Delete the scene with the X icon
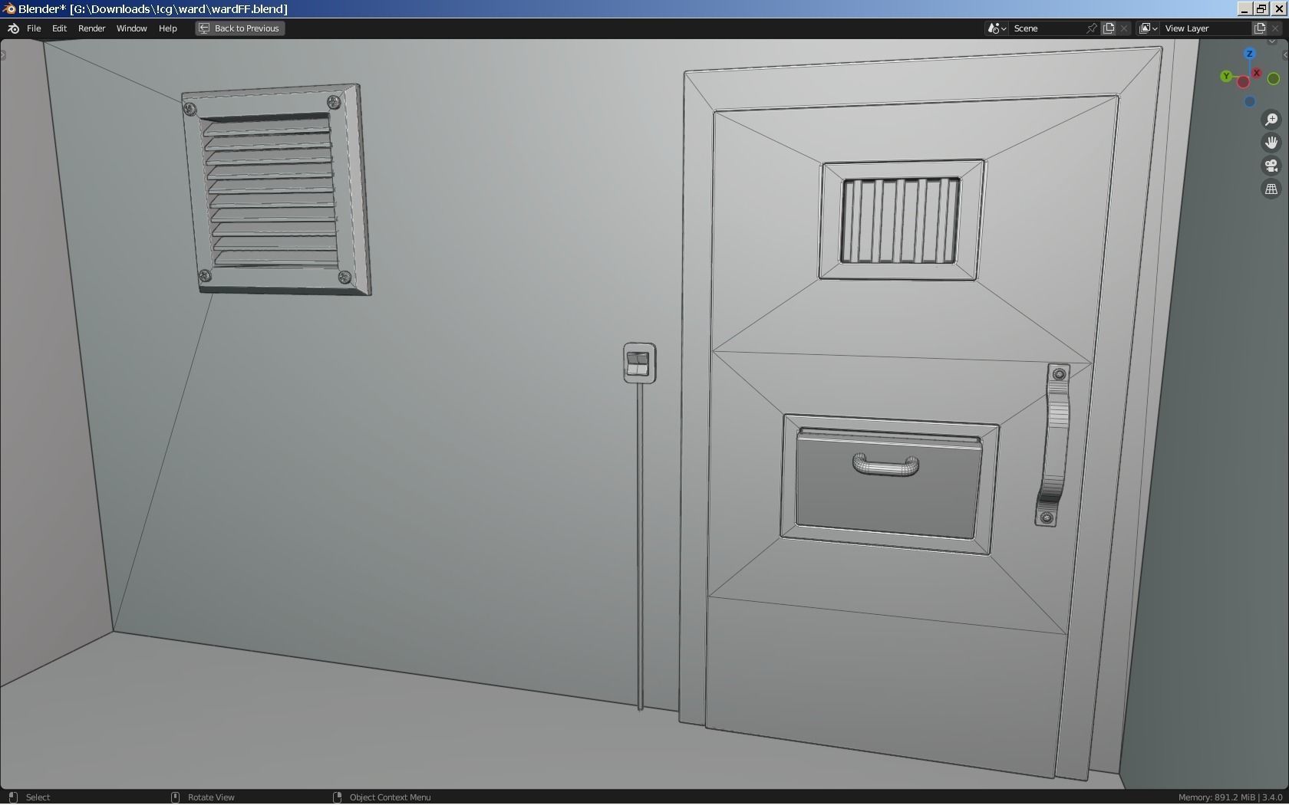Viewport: 1289px width, 805px height. coord(1125,28)
